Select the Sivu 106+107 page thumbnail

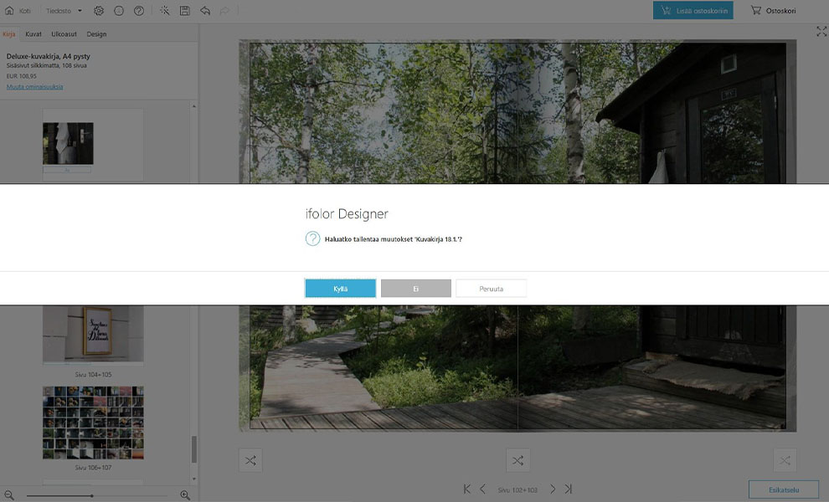click(x=93, y=423)
